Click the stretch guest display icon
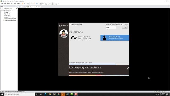170x96 pixels. (x=56, y=3)
